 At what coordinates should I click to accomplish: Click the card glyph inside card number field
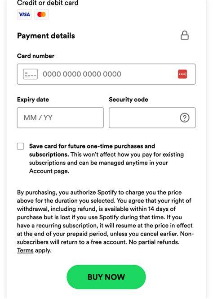tap(31, 74)
